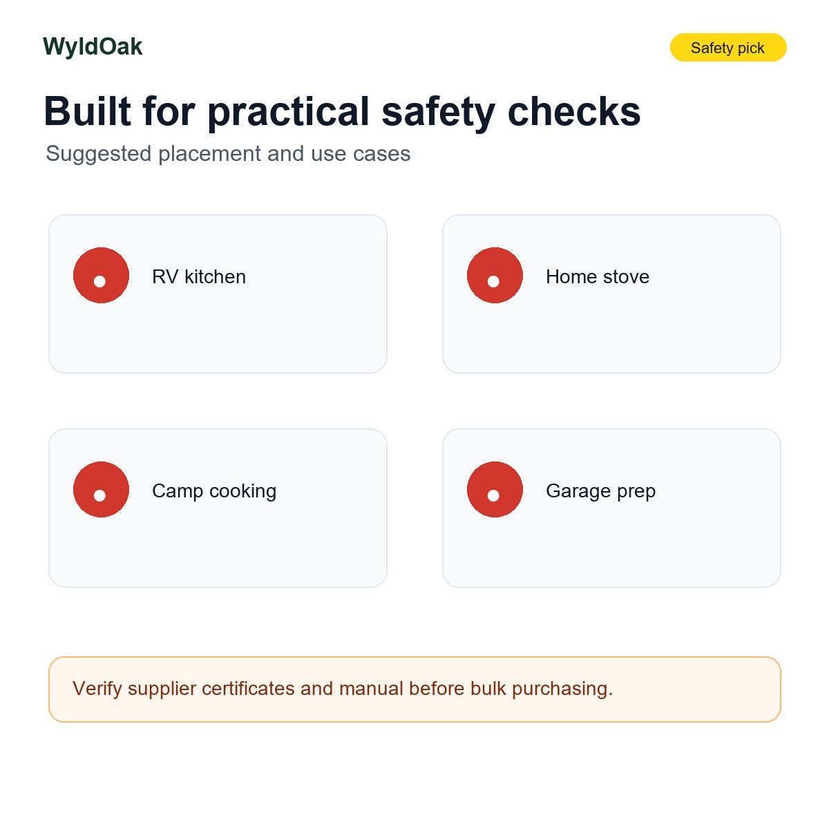Open the Home stove card
Image resolution: width=829 pixels, height=829 pixels.
pyautogui.click(x=611, y=294)
